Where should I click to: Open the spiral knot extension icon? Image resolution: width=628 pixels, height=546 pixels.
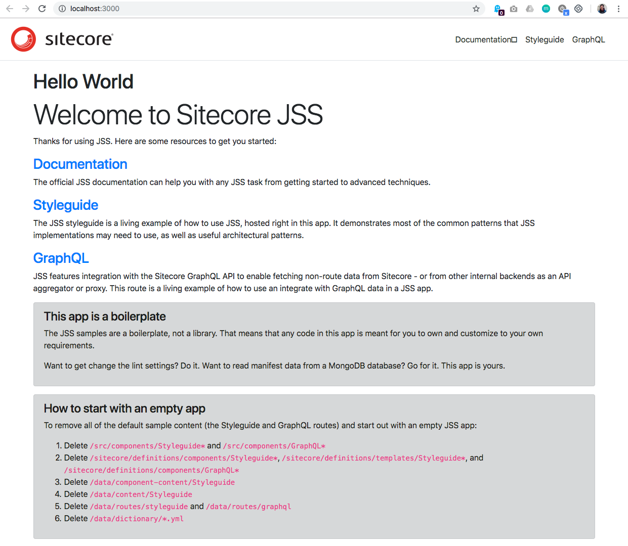tap(578, 9)
